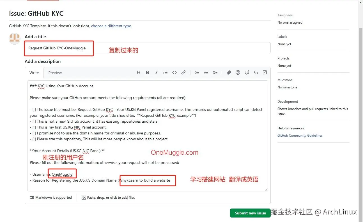Click Submit new issue button
Image resolution: width=363 pixels, height=222 pixels.
click(x=250, y=213)
